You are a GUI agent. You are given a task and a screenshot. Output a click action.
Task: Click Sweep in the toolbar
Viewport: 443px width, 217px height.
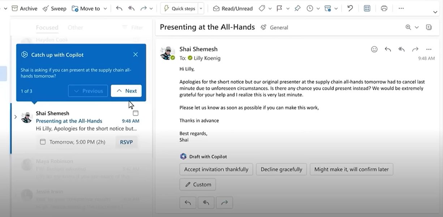point(54,8)
